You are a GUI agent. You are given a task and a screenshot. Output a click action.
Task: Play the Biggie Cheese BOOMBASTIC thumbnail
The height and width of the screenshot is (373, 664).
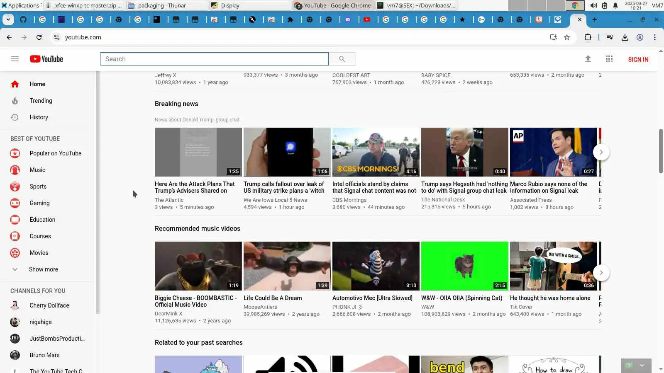(198, 266)
